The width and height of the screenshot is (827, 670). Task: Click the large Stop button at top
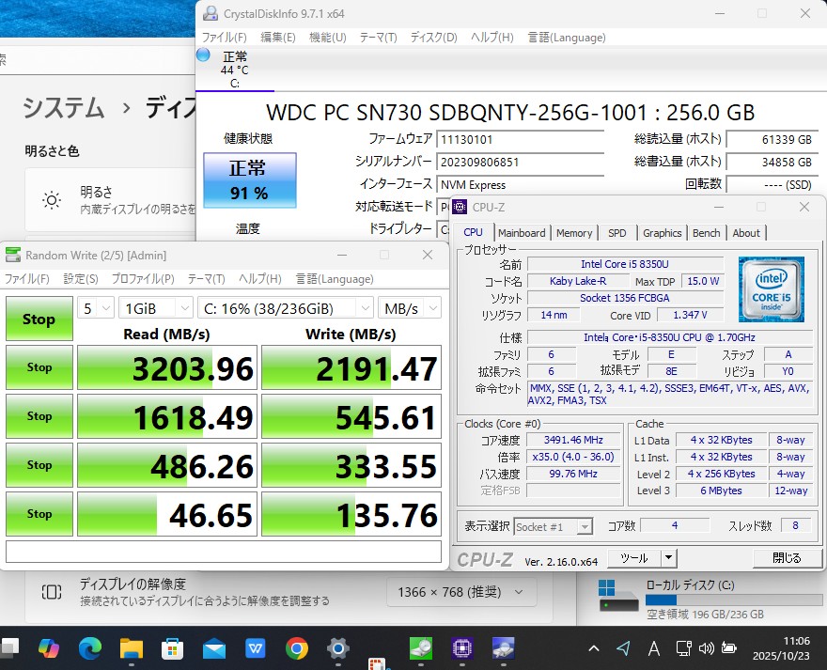(x=39, y=319)
